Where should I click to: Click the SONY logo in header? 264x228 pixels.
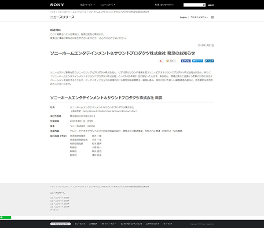(x=57, y=4)
